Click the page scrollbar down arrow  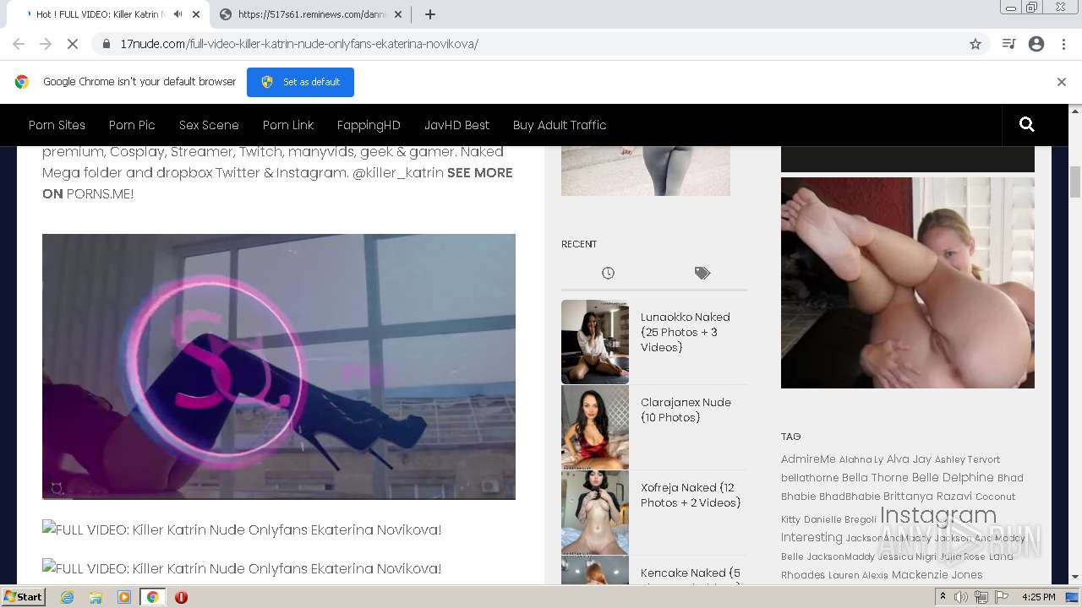[x=1075, y=577]
